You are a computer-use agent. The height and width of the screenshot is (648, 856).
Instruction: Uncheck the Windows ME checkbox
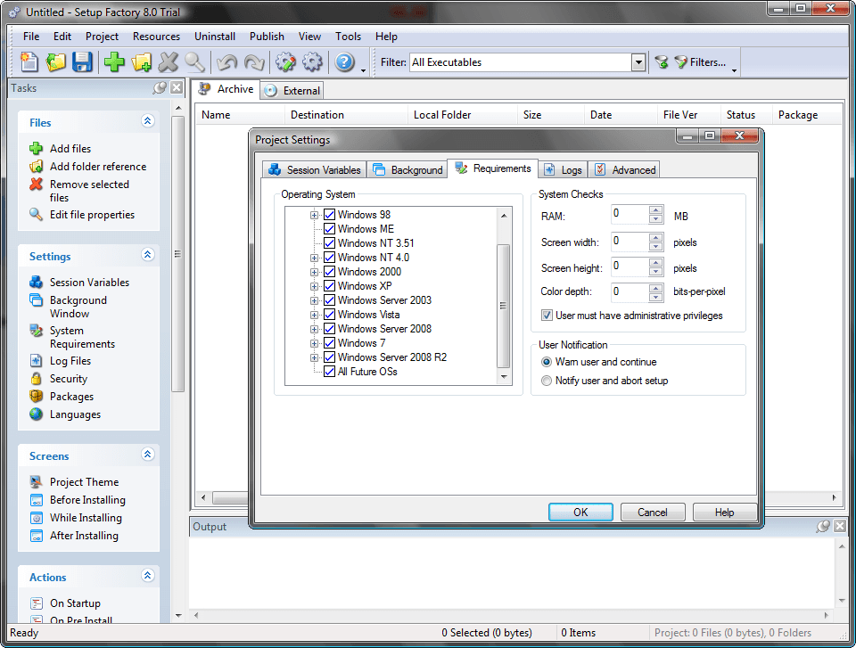click(329, 229)
